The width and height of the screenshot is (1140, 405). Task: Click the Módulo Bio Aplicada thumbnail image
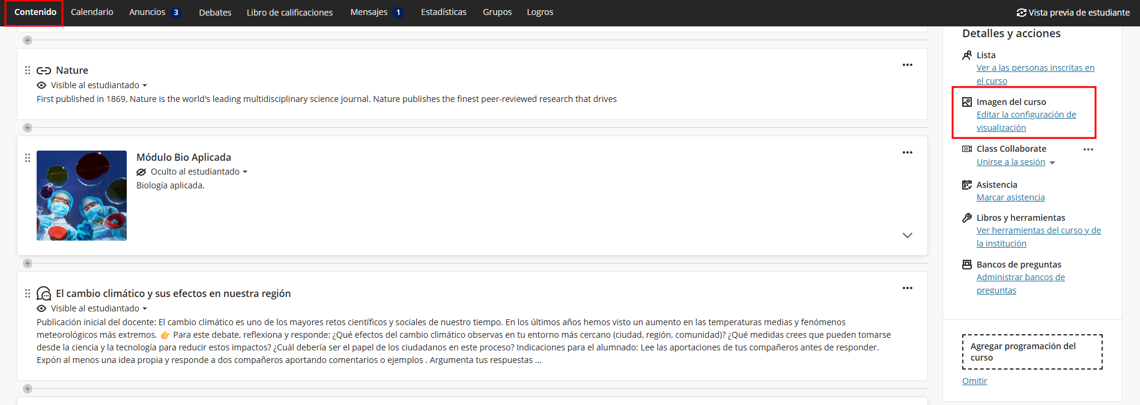click(82, 196)
